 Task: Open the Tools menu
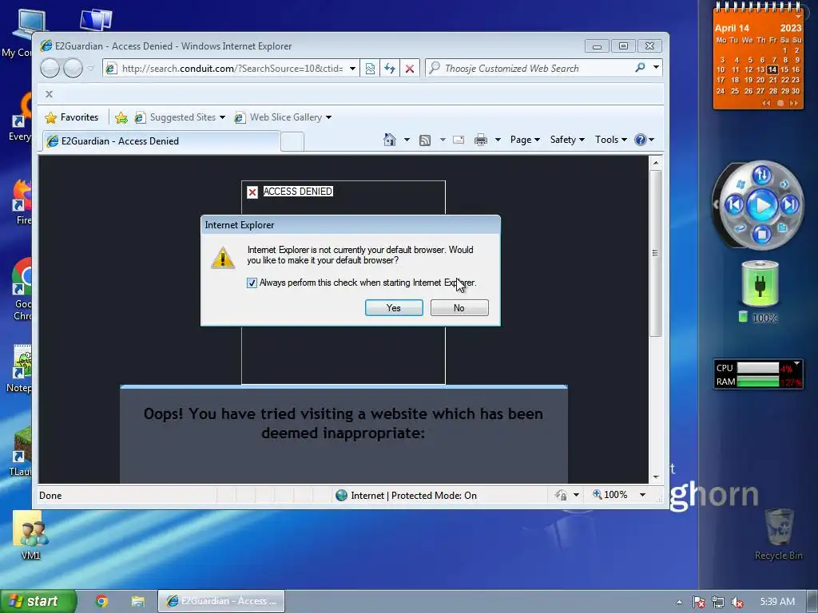pos(610,140)
